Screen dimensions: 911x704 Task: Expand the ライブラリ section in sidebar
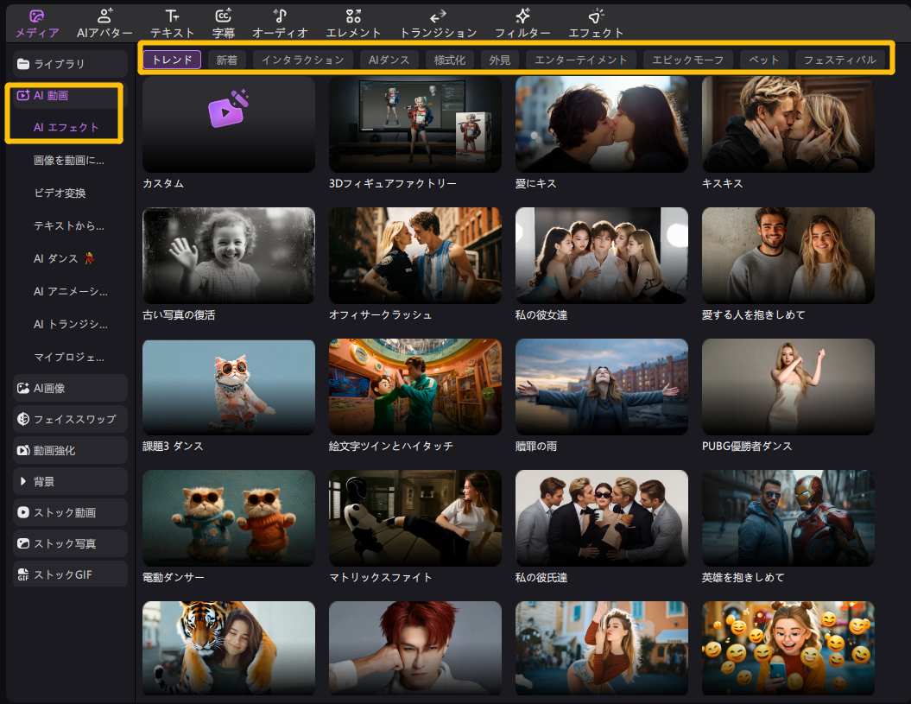[66, 64]
